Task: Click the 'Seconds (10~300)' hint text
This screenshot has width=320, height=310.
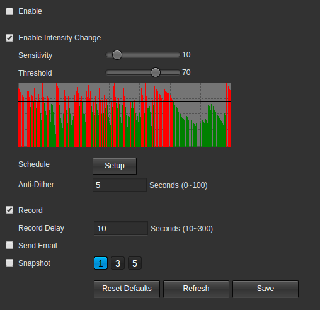Action: point(182,229)
